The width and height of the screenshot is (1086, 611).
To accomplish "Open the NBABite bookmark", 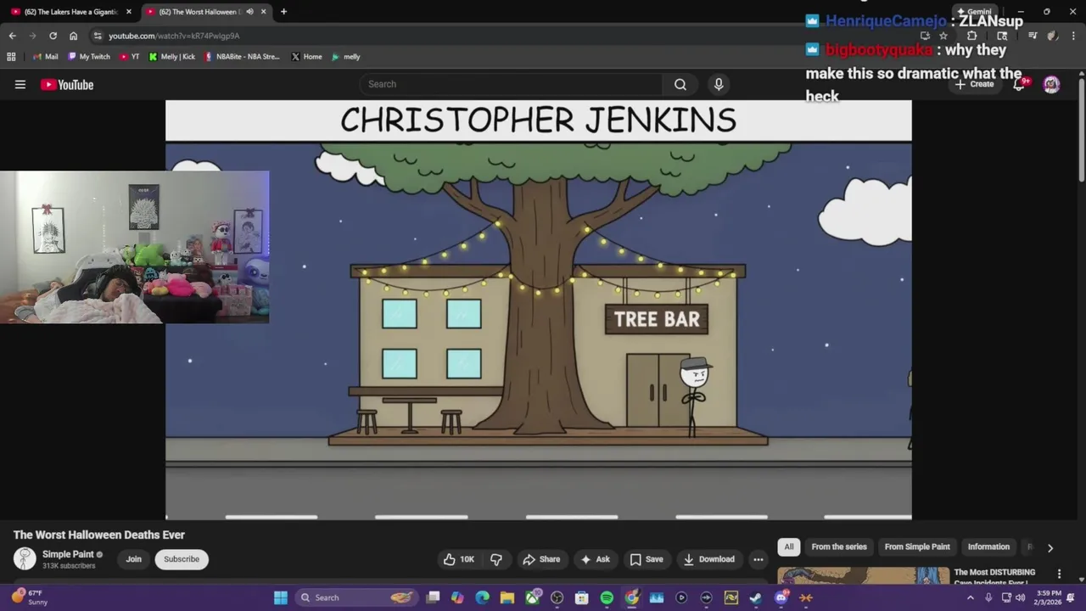I will [x=242, y=57].
